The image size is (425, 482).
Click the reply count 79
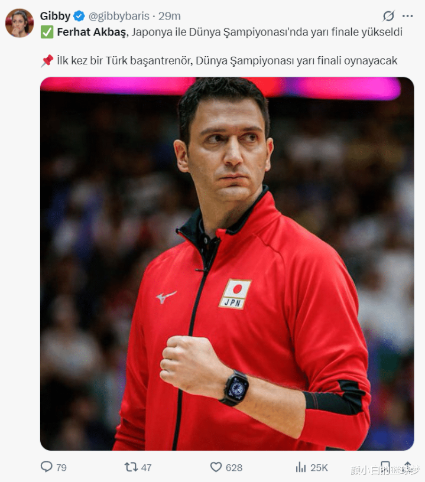tap(61, 468)
